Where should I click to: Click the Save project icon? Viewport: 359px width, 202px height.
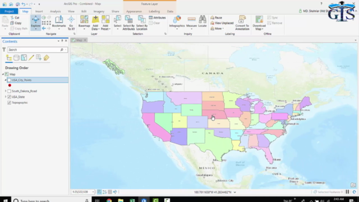coord(17,4)
